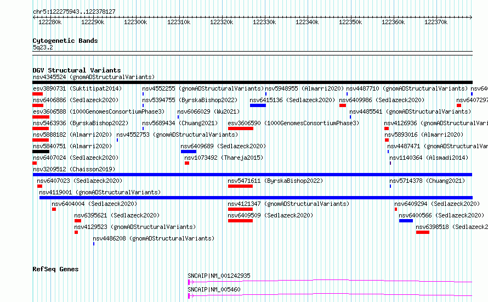This screenshot has height=302, width=488.
Task: Click the 122300k ruler mark
Action: coord(135,23)
